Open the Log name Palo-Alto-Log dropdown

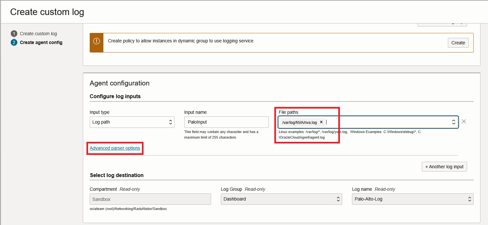coord(412,199)
